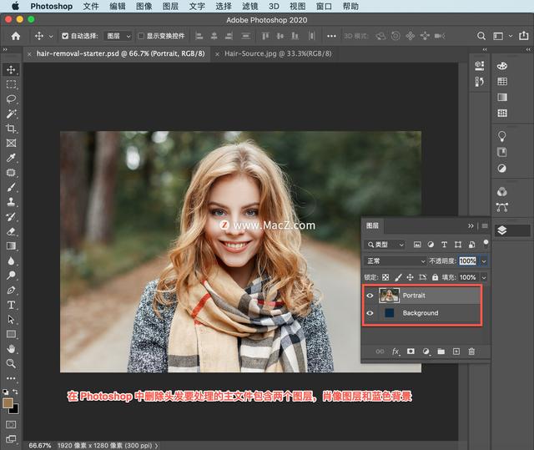This screenshot has width=534, height=450.
Task: Hide the Portrait layer using eye icon
Action: pos(370,296)
